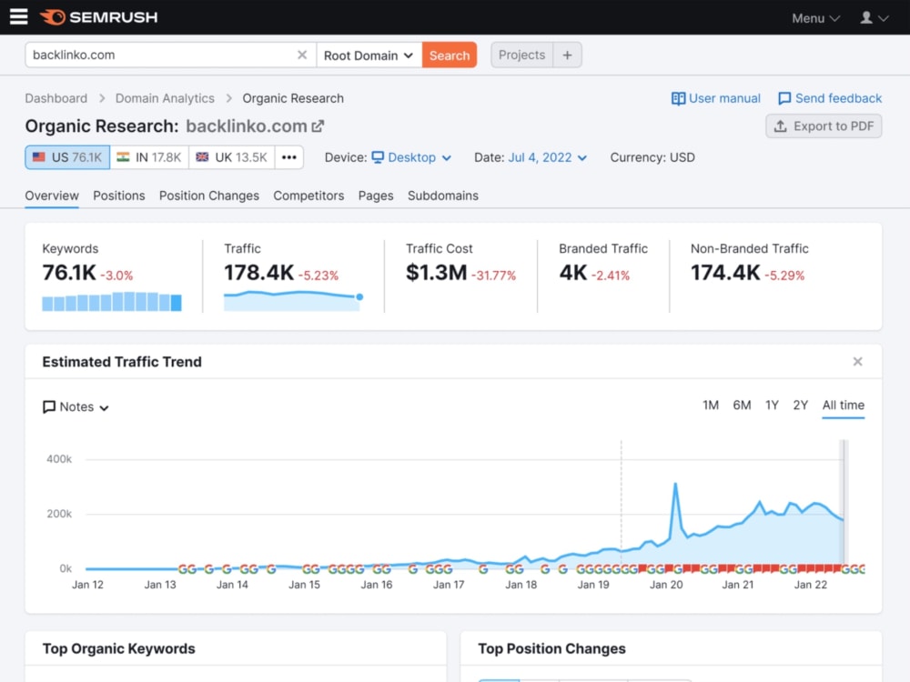The image size is (910, 682).
Task: Click Non-Branded Traffic 174.4K value
Action: point(725,273)
